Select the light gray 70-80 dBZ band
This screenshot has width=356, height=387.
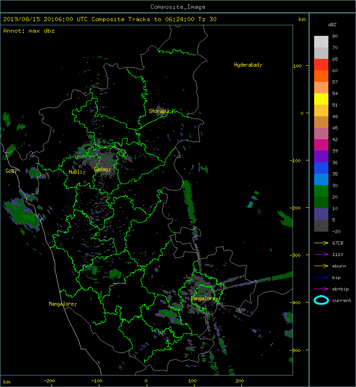pos(321,41)
